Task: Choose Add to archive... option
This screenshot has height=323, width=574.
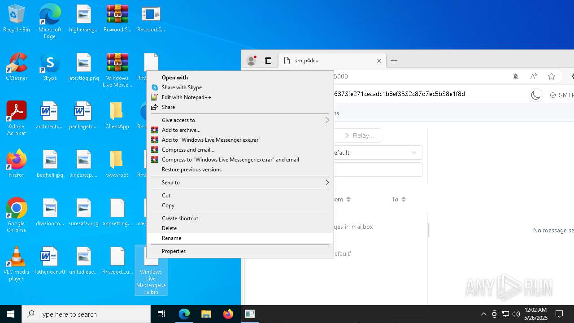Action: [240, 130]
